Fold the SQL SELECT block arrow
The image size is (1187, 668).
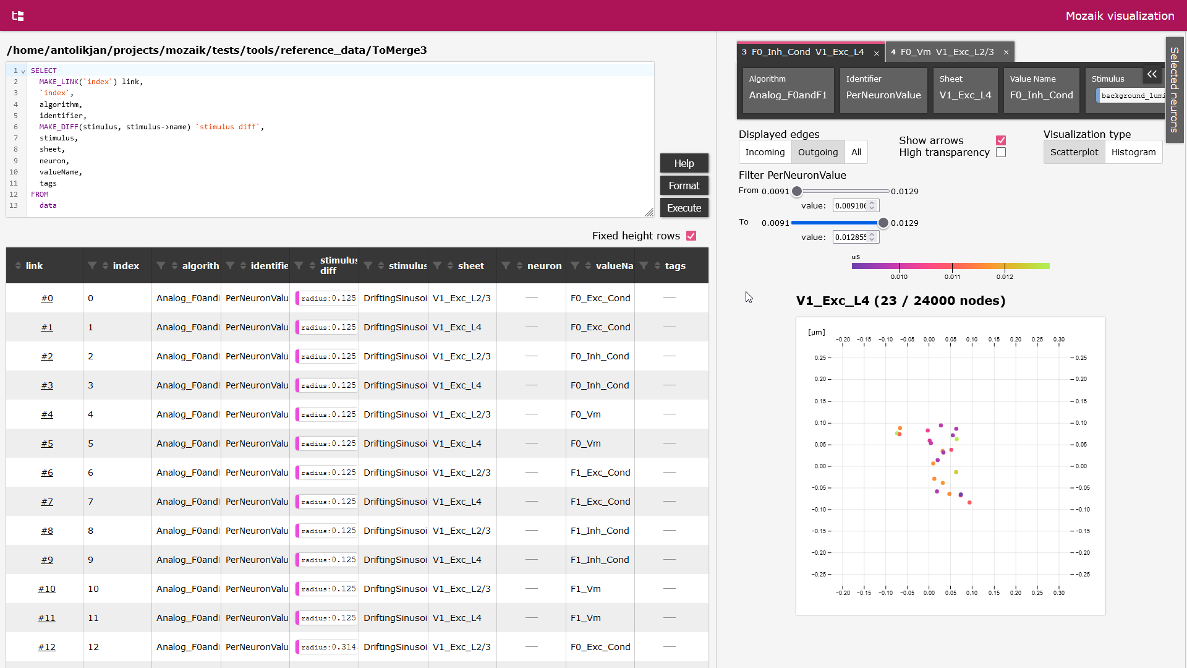[23, 71]
